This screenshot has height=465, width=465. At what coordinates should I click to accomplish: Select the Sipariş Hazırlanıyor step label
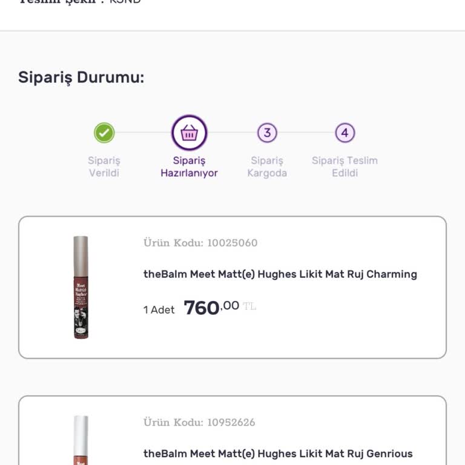(x=189, y=167)
